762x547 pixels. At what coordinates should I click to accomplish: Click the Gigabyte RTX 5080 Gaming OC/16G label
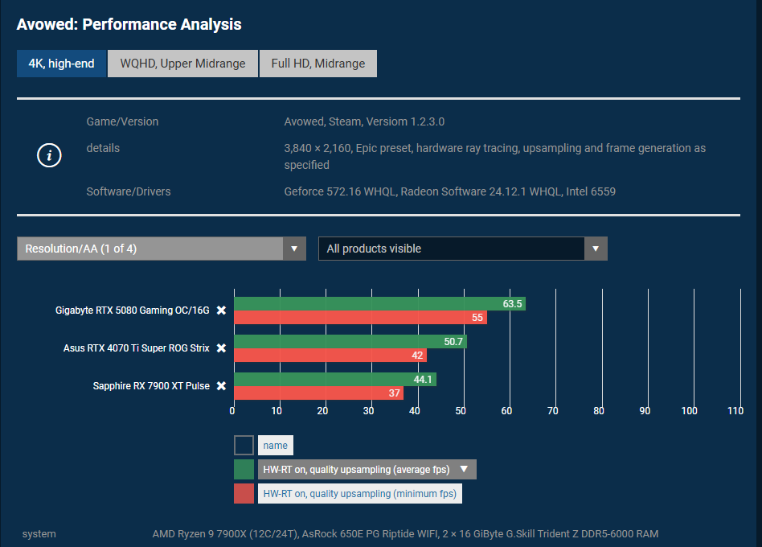click(132, 311)
